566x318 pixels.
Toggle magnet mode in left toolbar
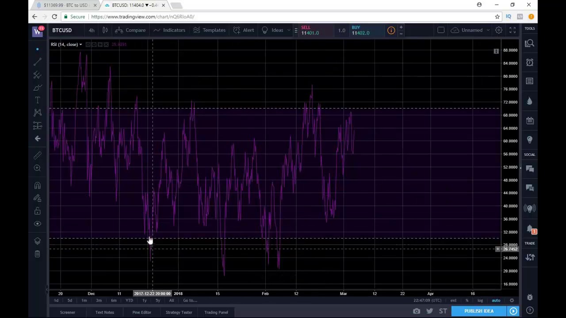point(38,185)
